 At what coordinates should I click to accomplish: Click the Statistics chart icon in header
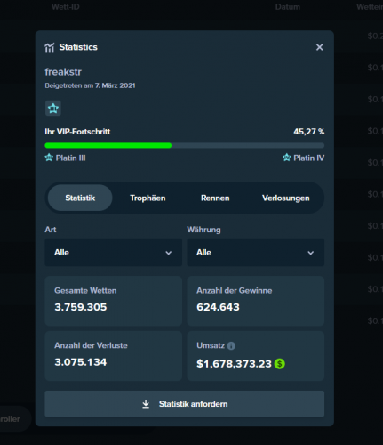click(50, 47)
